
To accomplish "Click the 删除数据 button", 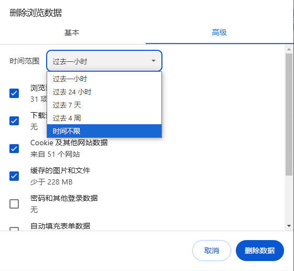I will [260, 251].
